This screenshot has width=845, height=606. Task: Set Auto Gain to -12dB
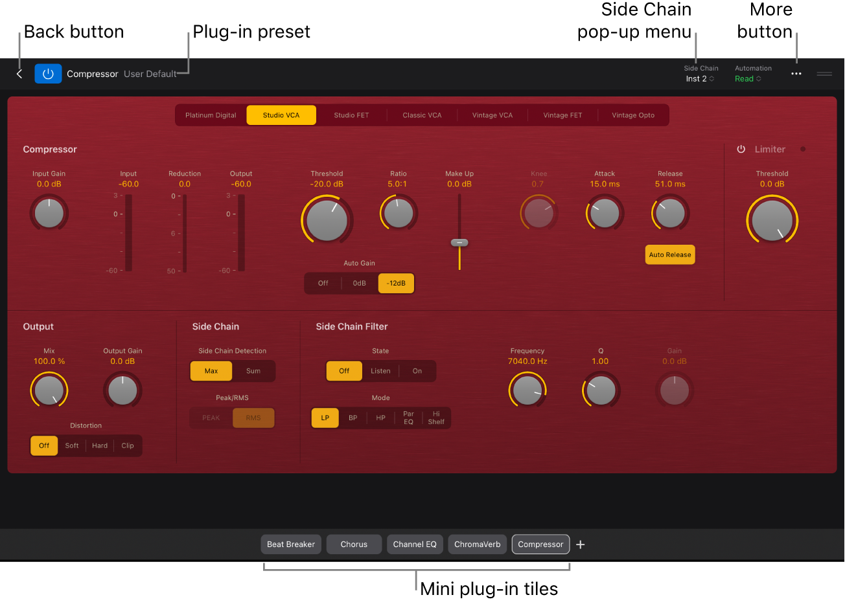click(x=396, y=283)
